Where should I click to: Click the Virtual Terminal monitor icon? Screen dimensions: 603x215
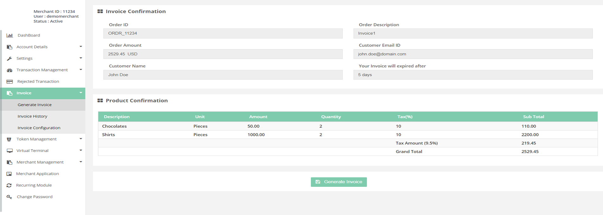[x=10, y=151]
